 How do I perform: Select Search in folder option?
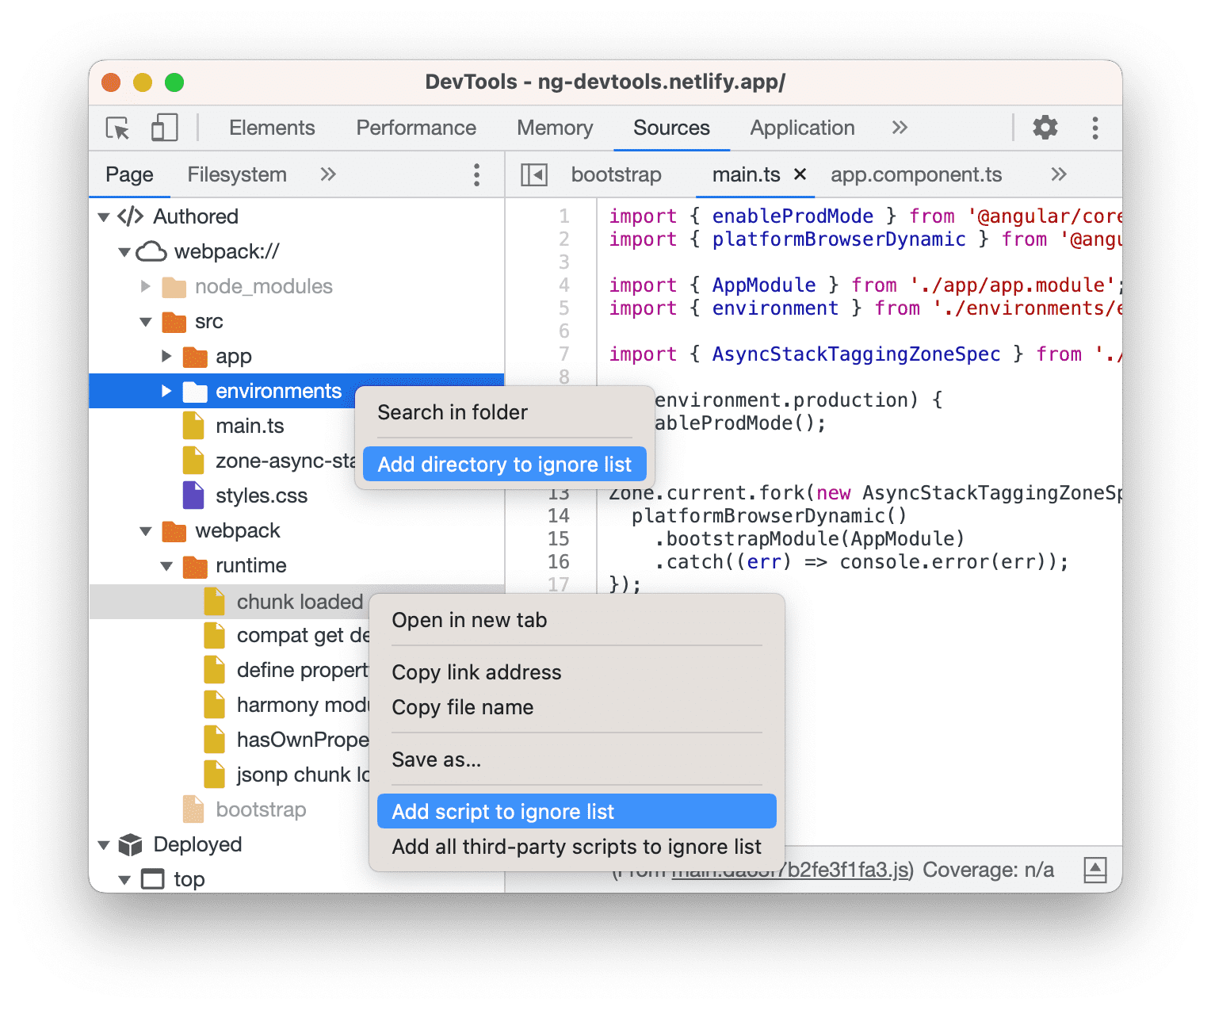[453, 411]
